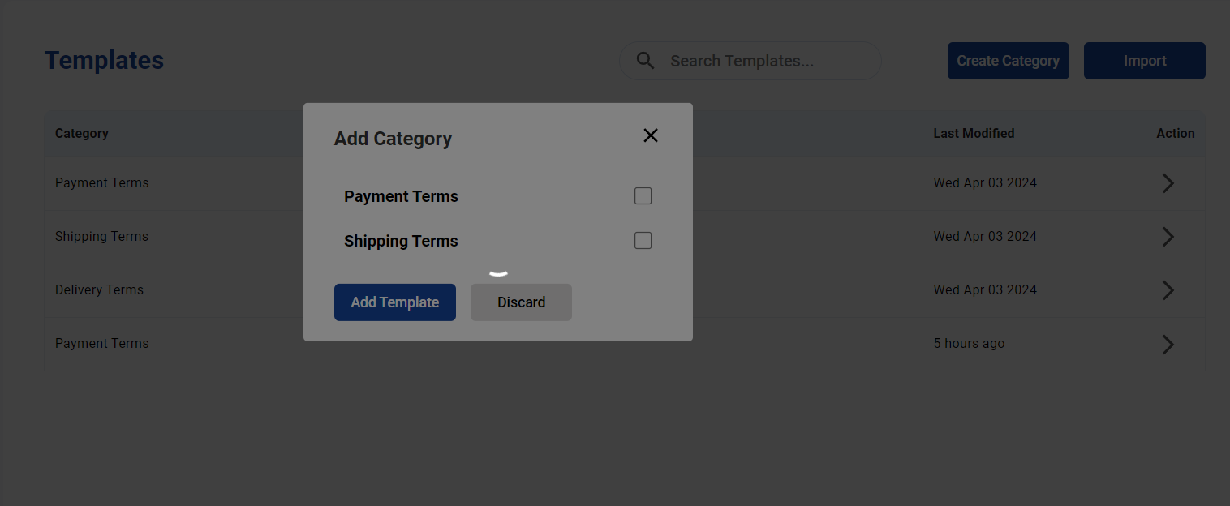Click the magnifier search icon
Screen dimensions: 1230x506
point(645,61)
